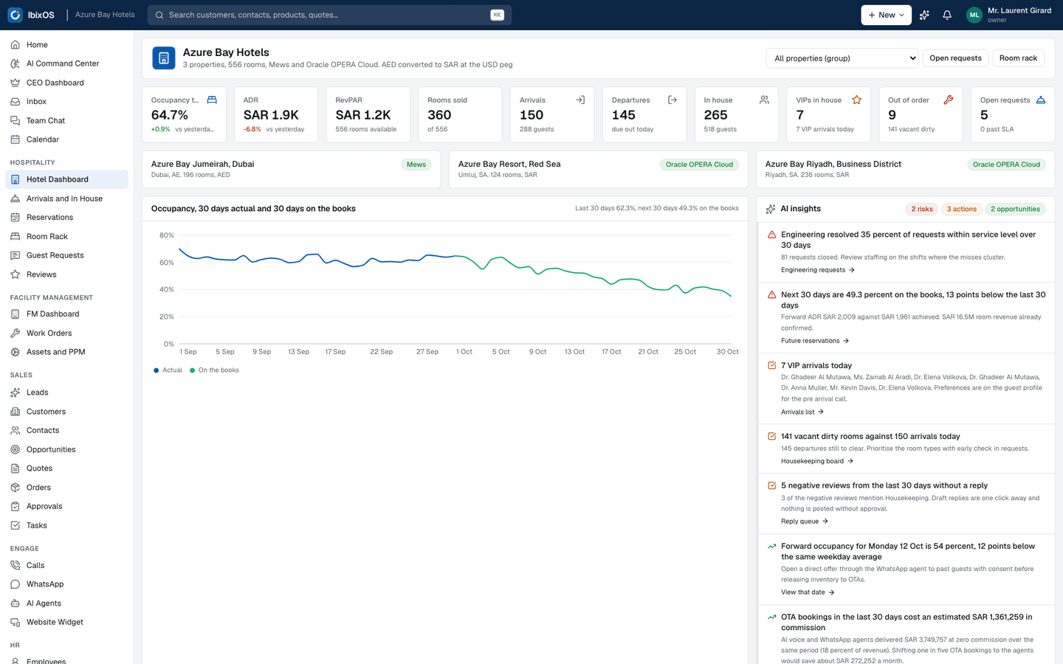This screenshot has height=664, width=1063.
Task: Click the Room rack button
Action: [1018, 58]
